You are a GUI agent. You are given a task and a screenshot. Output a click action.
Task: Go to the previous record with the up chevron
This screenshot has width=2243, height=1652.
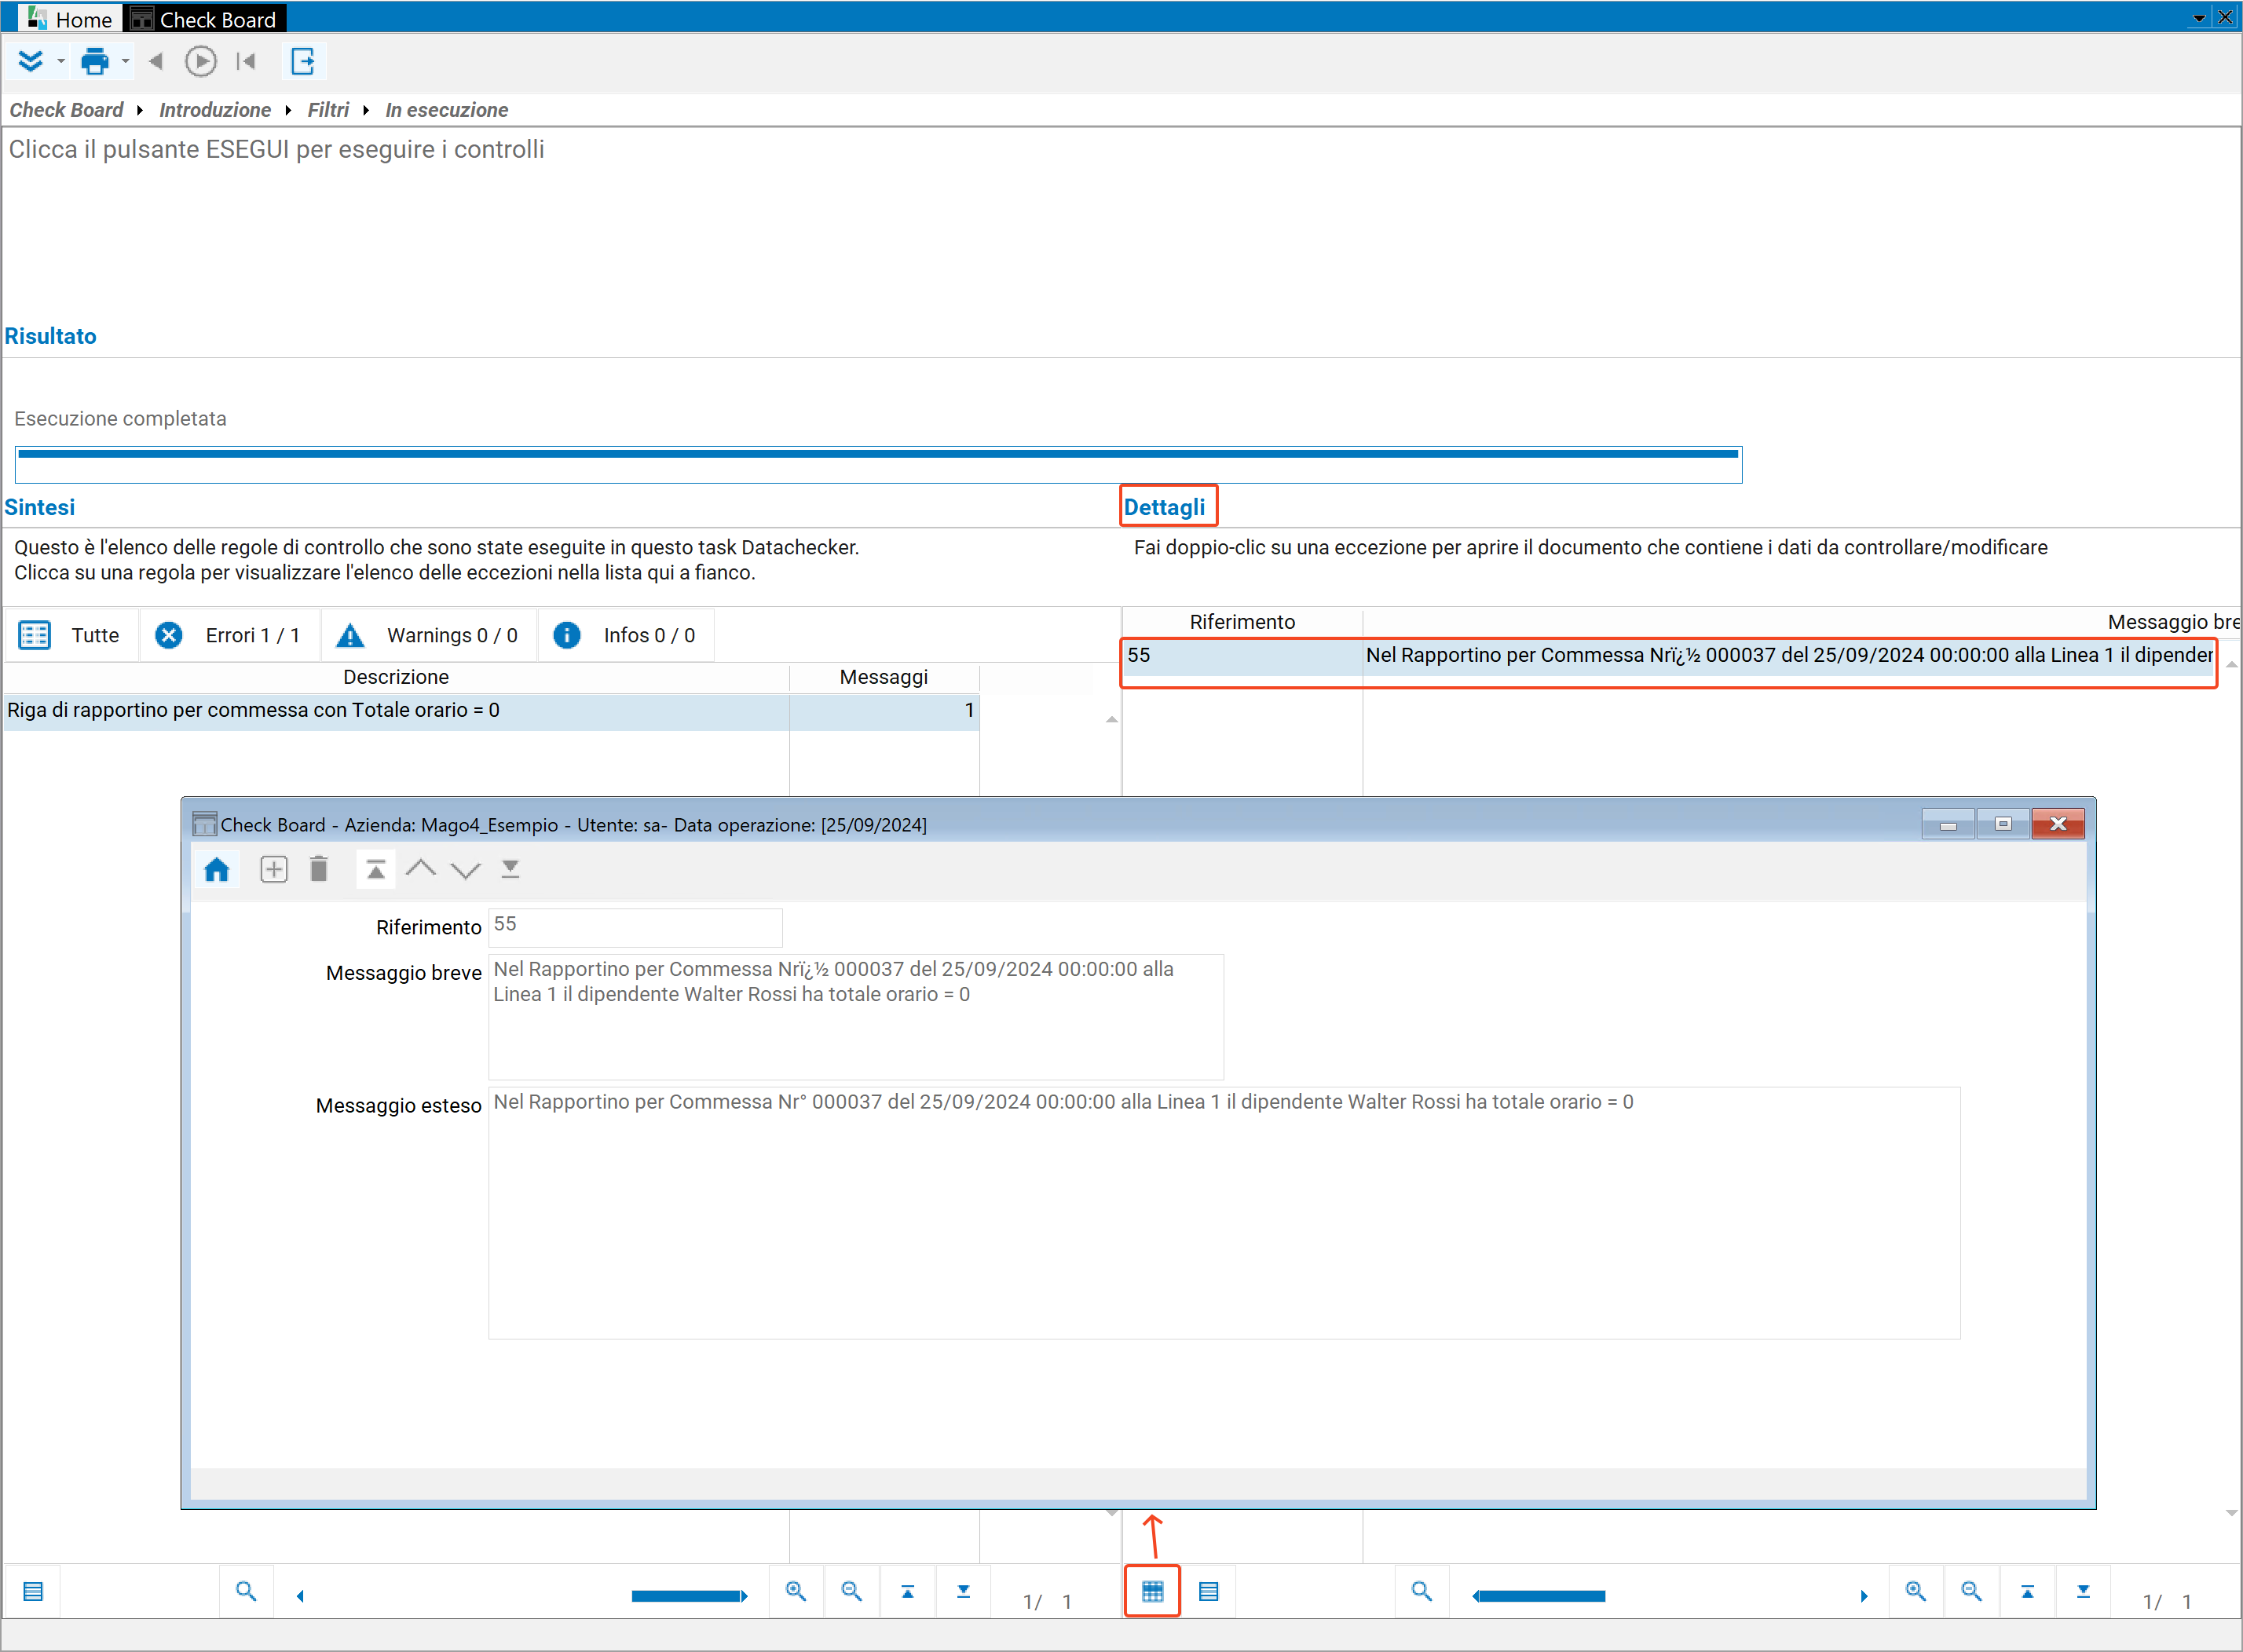pos(421,869)
